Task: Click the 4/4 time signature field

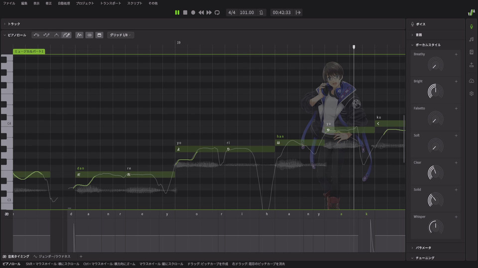Action: pos(232,12)
